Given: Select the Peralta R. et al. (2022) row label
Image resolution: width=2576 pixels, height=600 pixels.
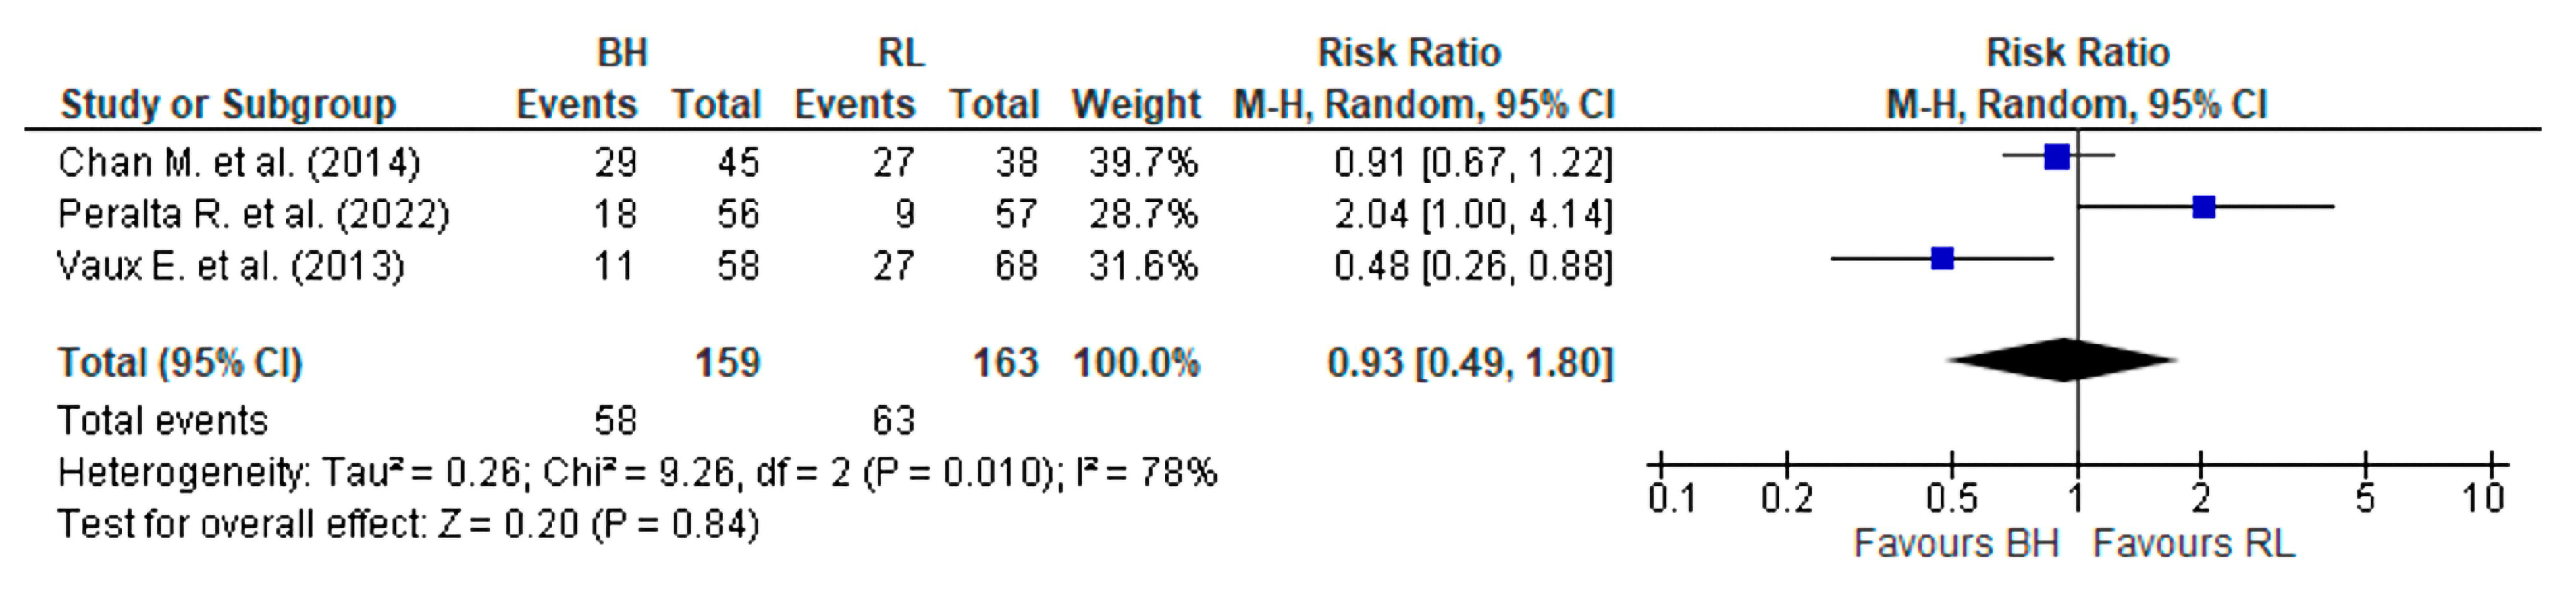Looking at the screenshot, I should (x=253, y=215).
